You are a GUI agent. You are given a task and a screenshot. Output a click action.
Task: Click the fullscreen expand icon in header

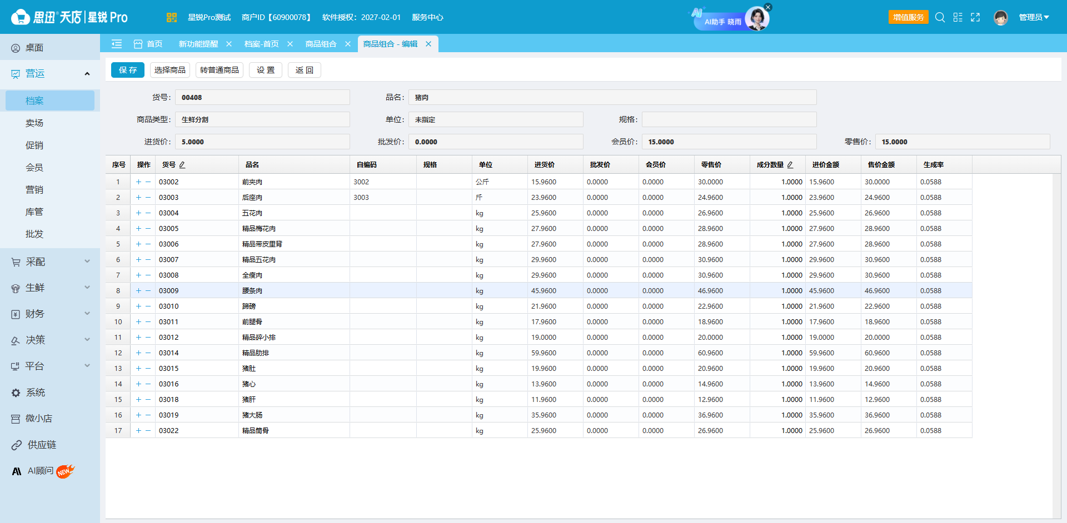click(x=975, y=17)
